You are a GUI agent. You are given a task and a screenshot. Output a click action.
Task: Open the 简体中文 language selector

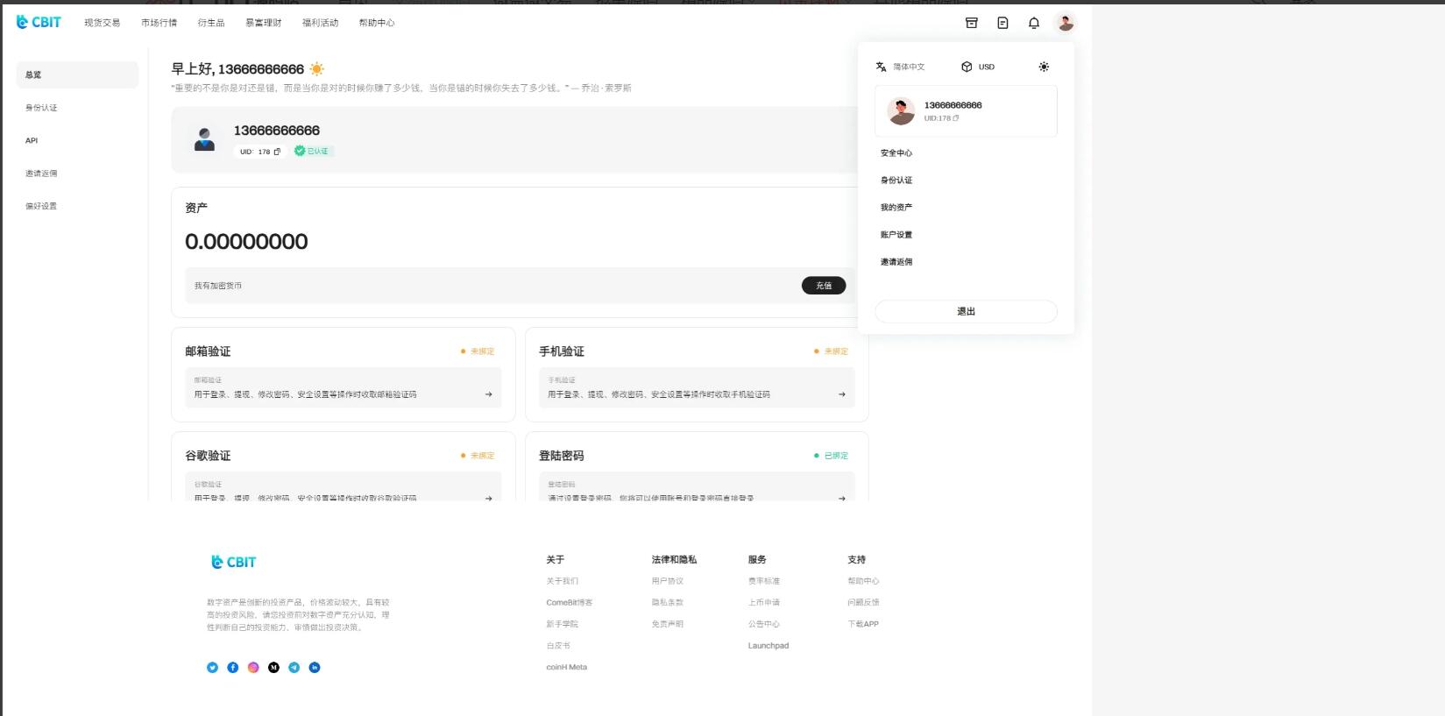(900, 67)
